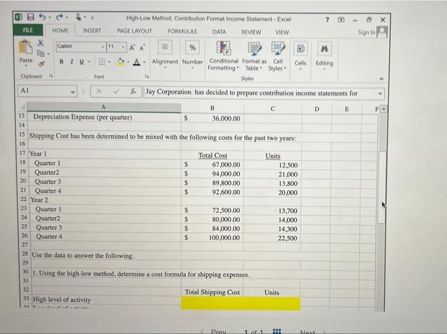The image size is (447, 334).
Task: Toggle Italic formatting
Action: pyautogui.click(x=72, y=61)
